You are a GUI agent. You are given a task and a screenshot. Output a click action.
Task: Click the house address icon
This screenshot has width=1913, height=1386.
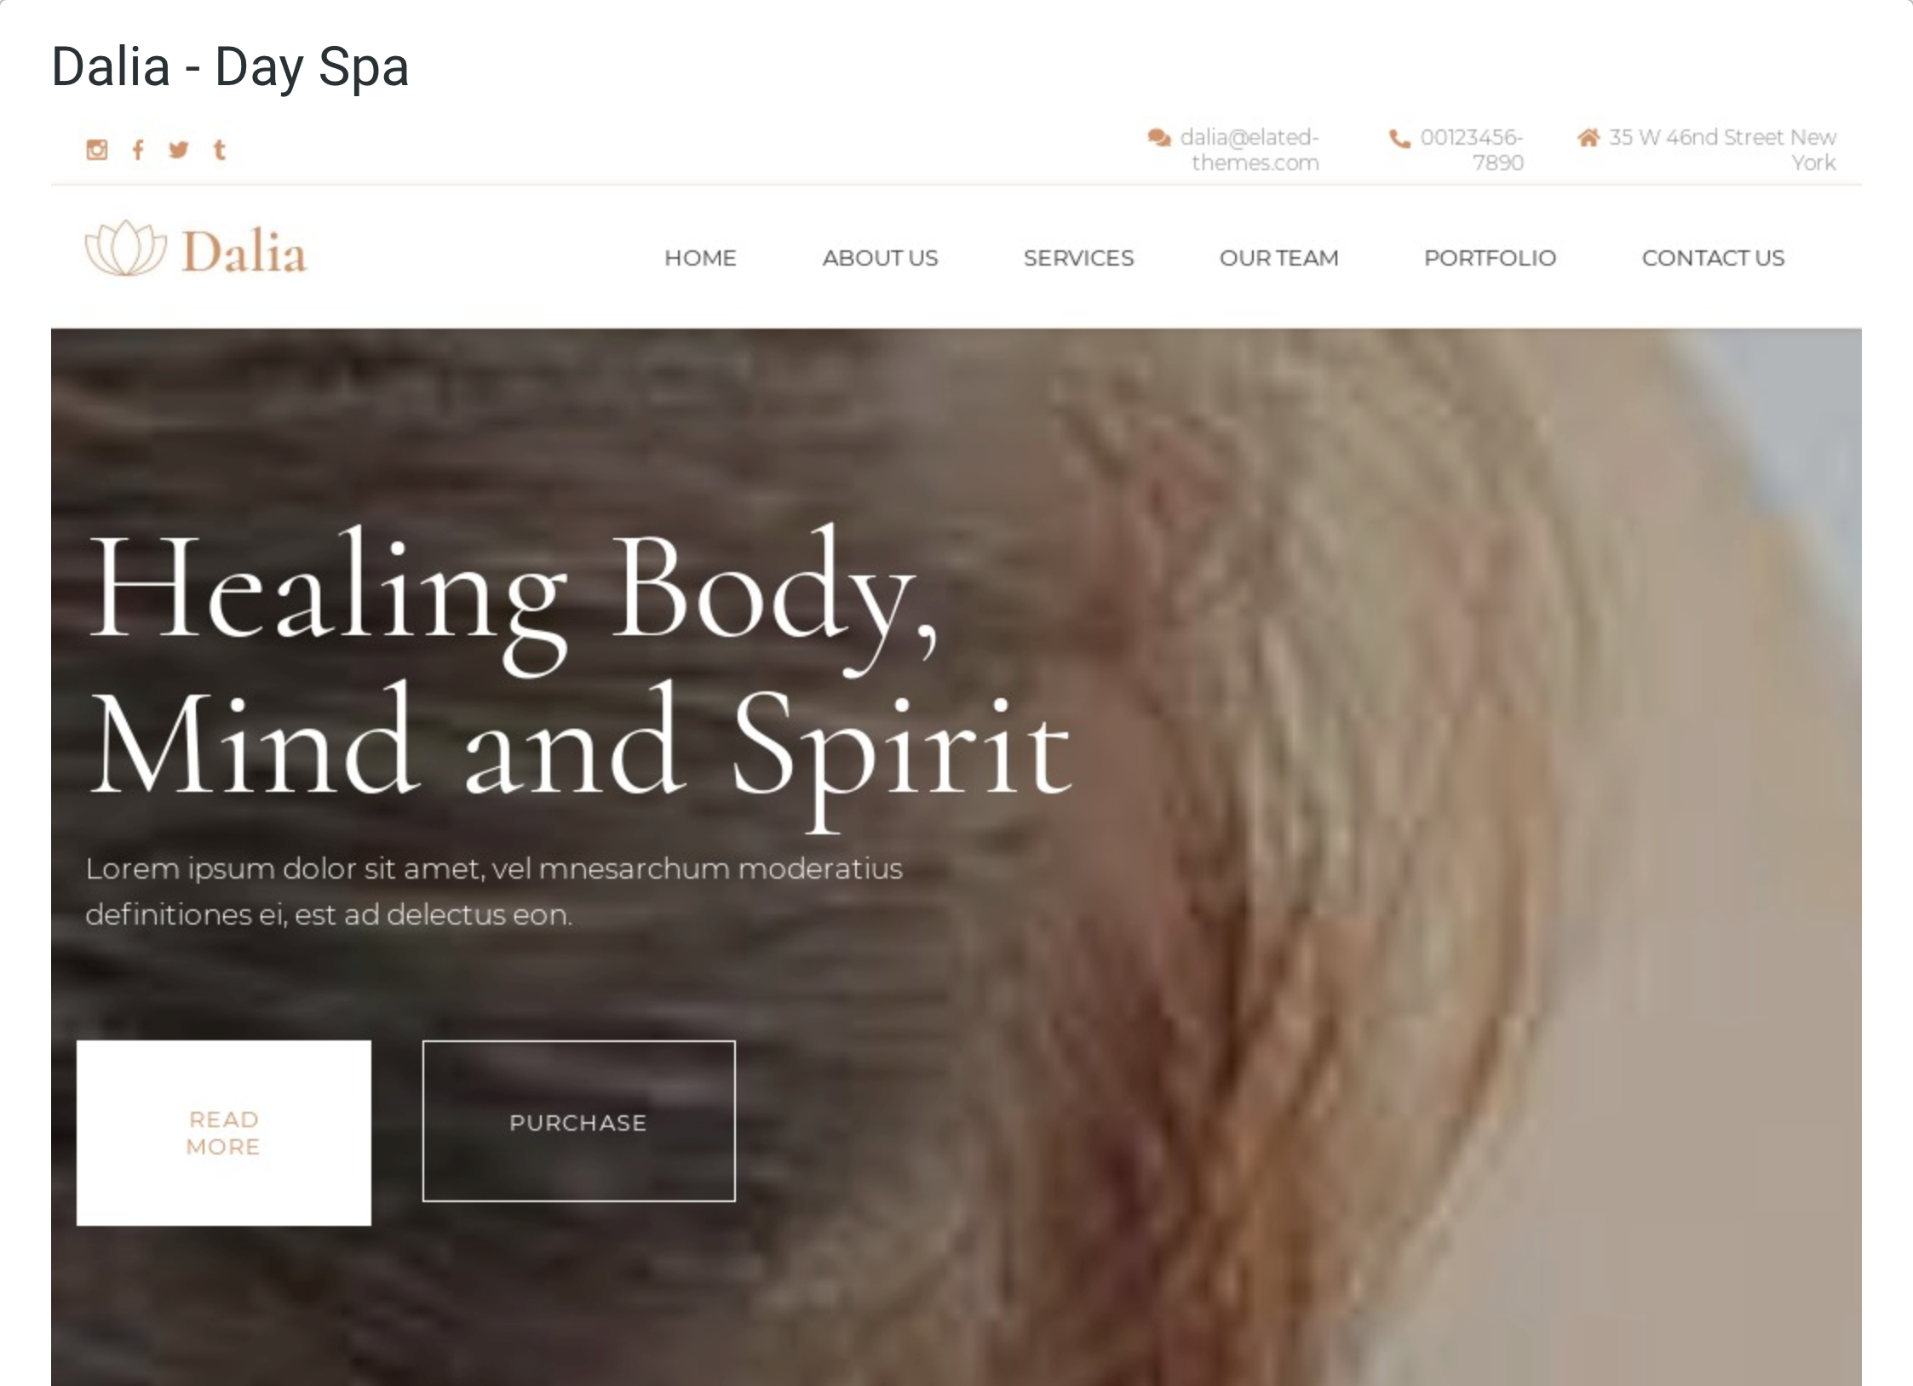click(1588, 137)
